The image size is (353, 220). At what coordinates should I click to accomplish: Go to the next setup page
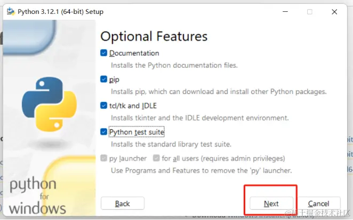click(271, 203)
